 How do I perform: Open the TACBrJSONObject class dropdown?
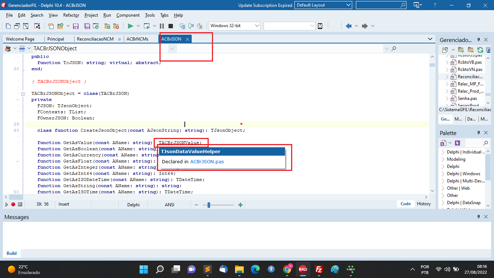click(172, 49)
